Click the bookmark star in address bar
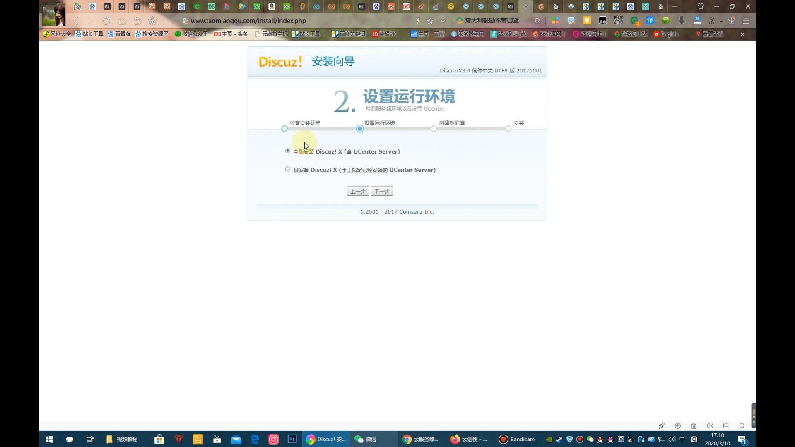This screenshot has width=795, height=447. [x=430, y=21]
